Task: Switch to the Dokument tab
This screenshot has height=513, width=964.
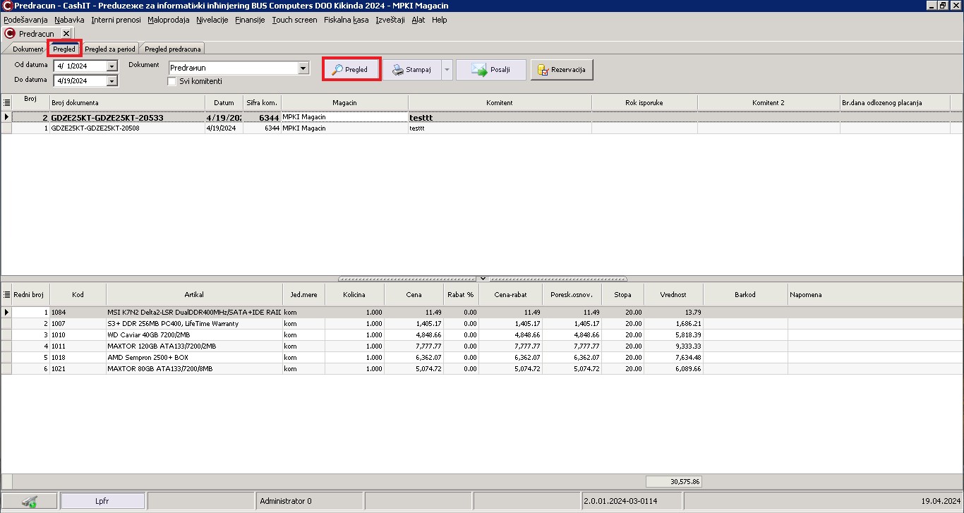Action: coord(28,49)
